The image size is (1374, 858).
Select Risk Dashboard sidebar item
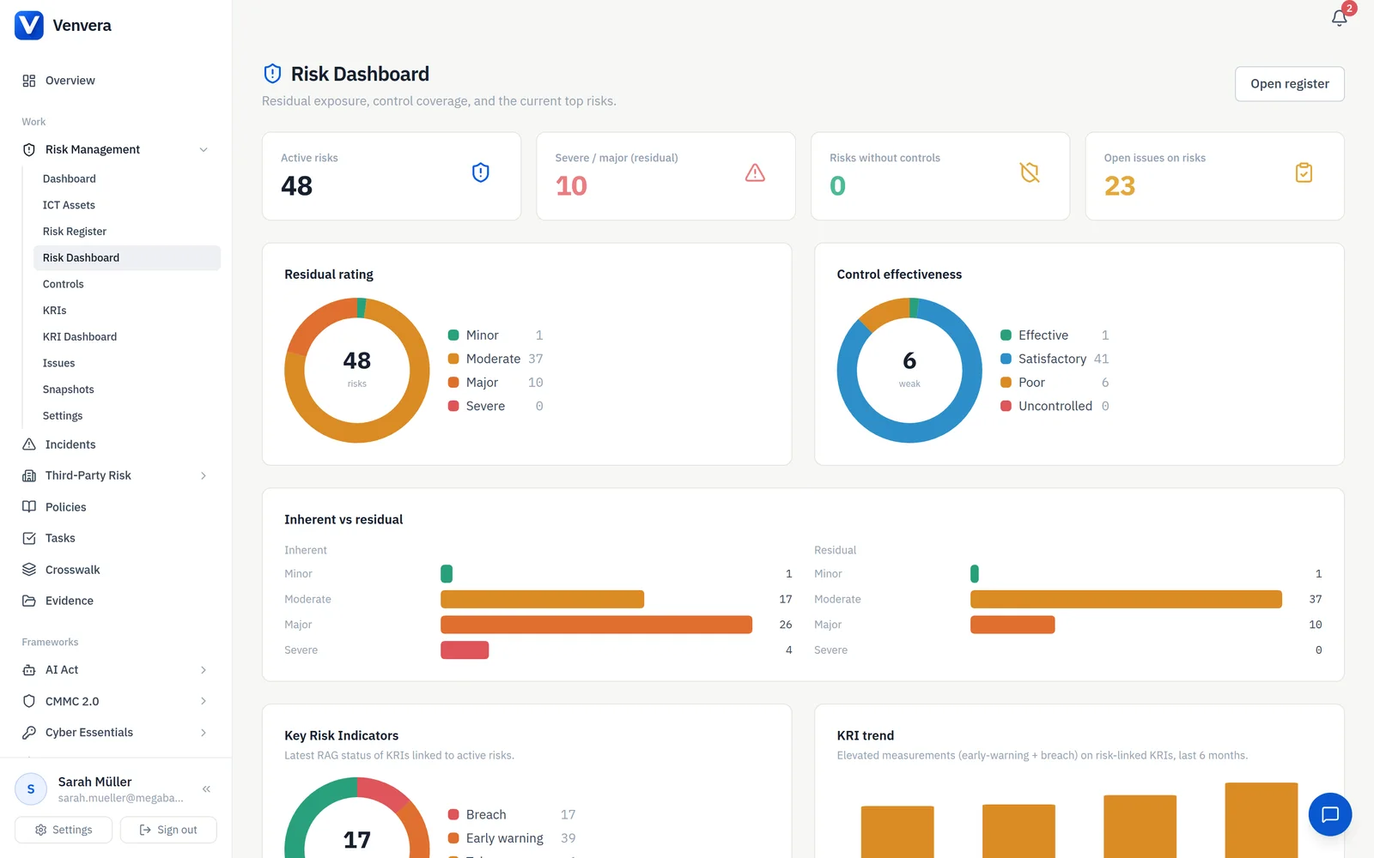point(127,257)
